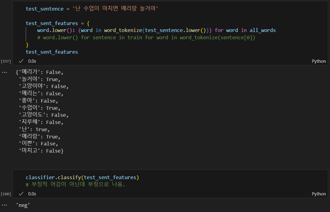Click output row '이쁜': False
This screenshot has height=212, width=330.
pos(38,144)
